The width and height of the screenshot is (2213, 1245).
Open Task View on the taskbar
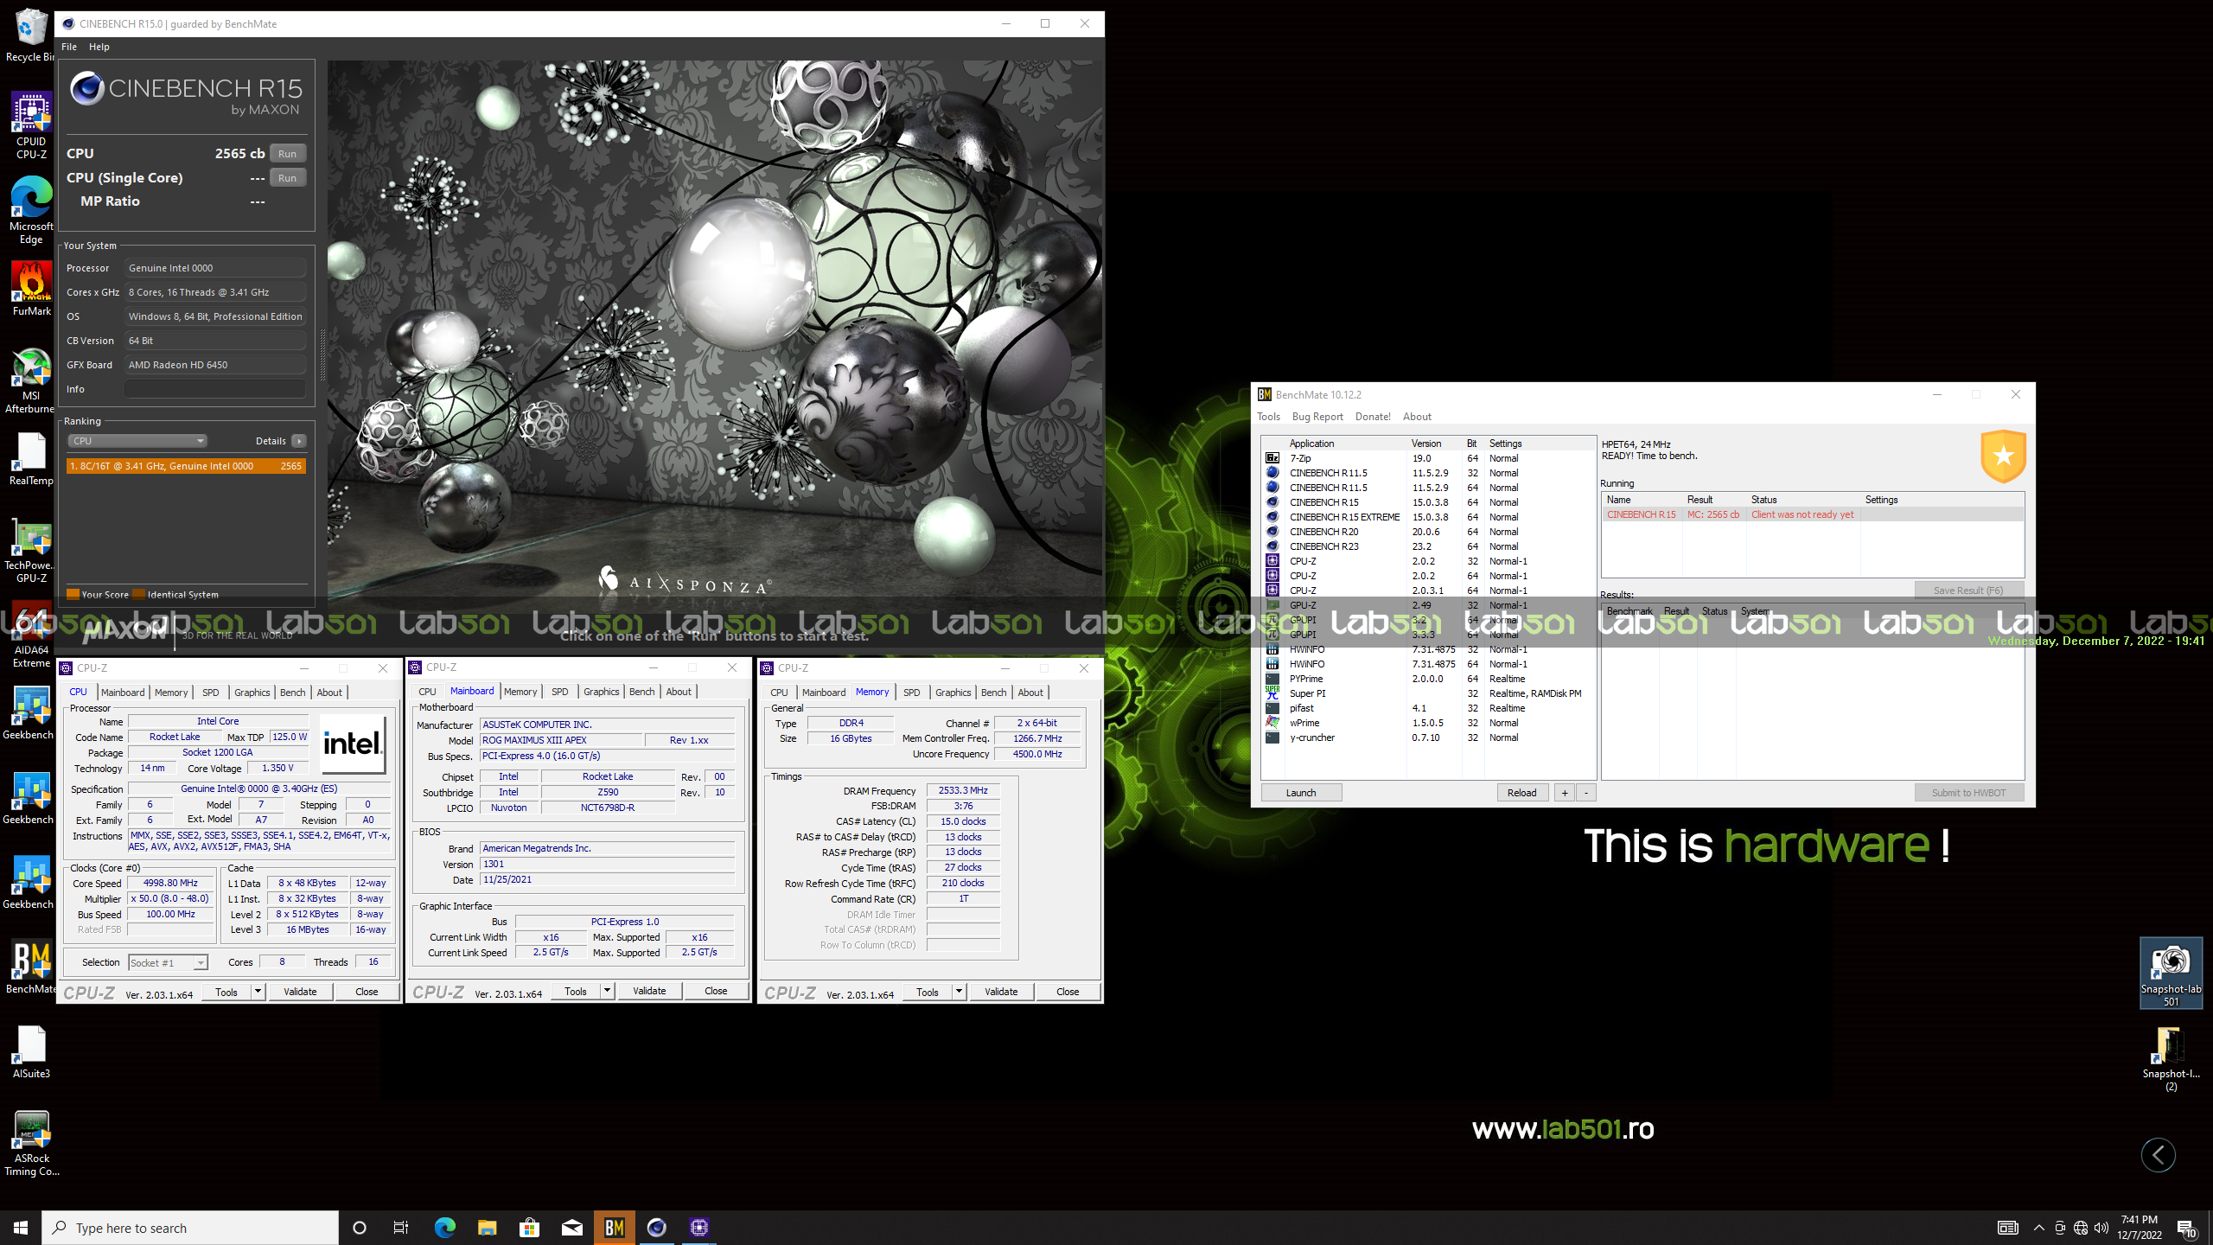click(401, 1227)
